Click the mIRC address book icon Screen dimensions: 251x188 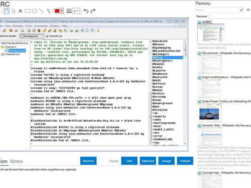[29, 30]
